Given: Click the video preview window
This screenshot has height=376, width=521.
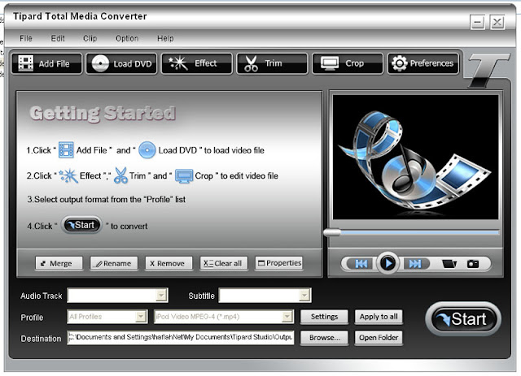Looking at the screenshot, I should point(415,157).
